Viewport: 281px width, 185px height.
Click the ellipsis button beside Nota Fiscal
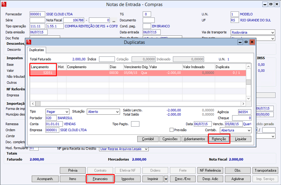click(x=114, y=20)
